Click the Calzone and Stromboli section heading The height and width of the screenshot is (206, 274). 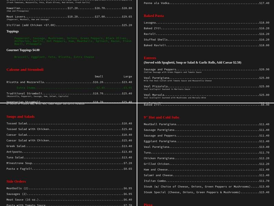[25, 70]
